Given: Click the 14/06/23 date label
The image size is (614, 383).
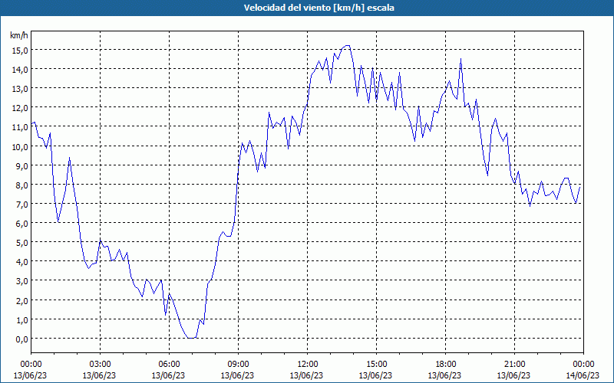Looking at the screenshot, I should pos(583,375).
